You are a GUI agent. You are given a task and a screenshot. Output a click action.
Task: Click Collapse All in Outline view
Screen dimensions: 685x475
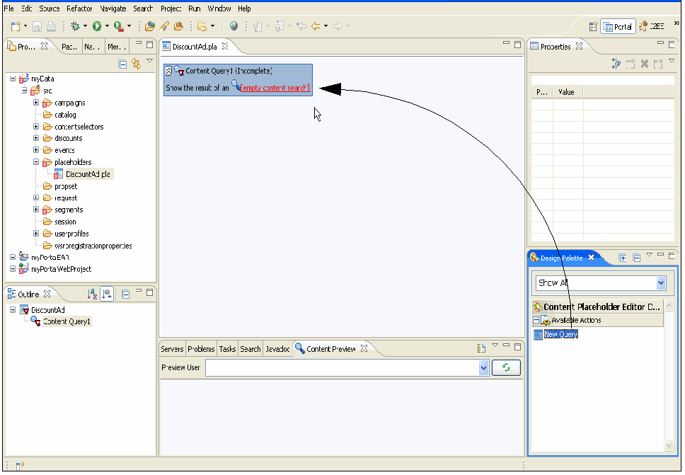click(x=125, y=294)
